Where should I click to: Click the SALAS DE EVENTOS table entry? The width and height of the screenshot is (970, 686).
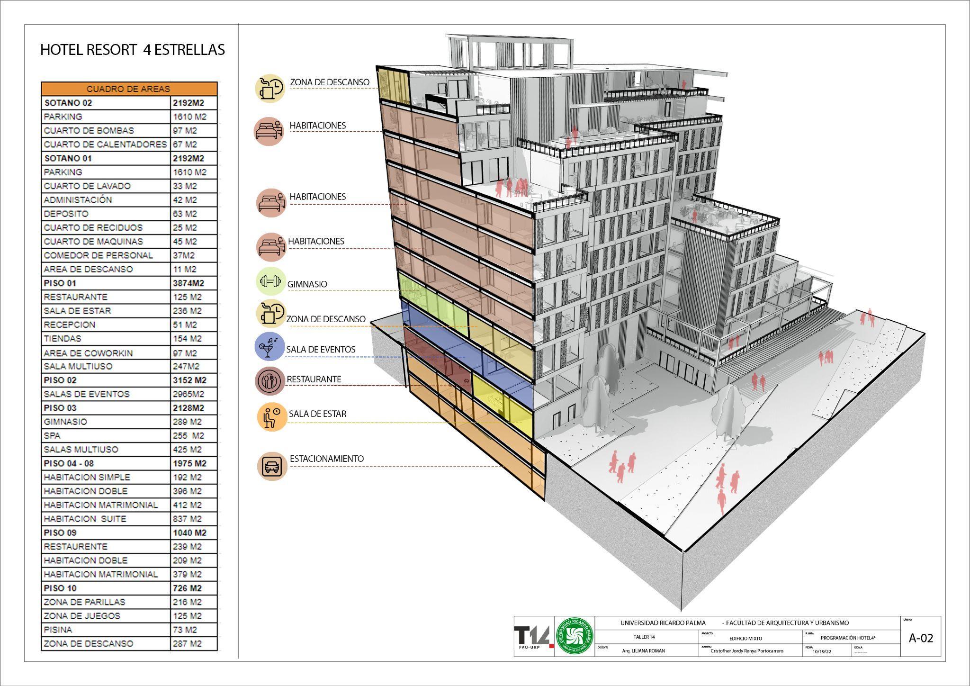point(87,394)
